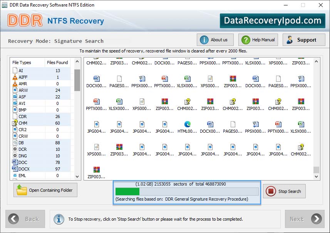Stop the search with Stop Search
The width and height of the screenshot is (330, 233).
[284, 191]
